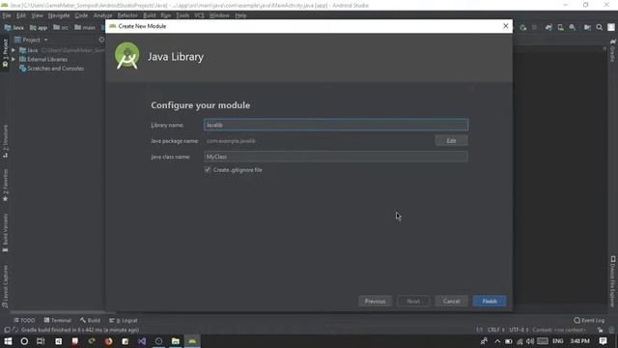Open the Windows Start menu
This screenshot has height=348, width=618.
pos(8,341)
